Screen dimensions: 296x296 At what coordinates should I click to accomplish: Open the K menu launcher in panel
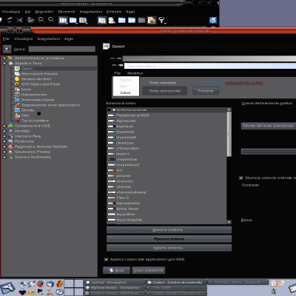coord(7,288)
